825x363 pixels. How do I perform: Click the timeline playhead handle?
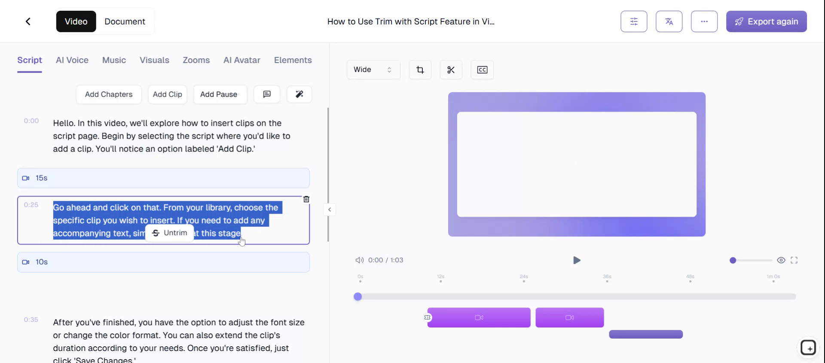pos(358,296)
